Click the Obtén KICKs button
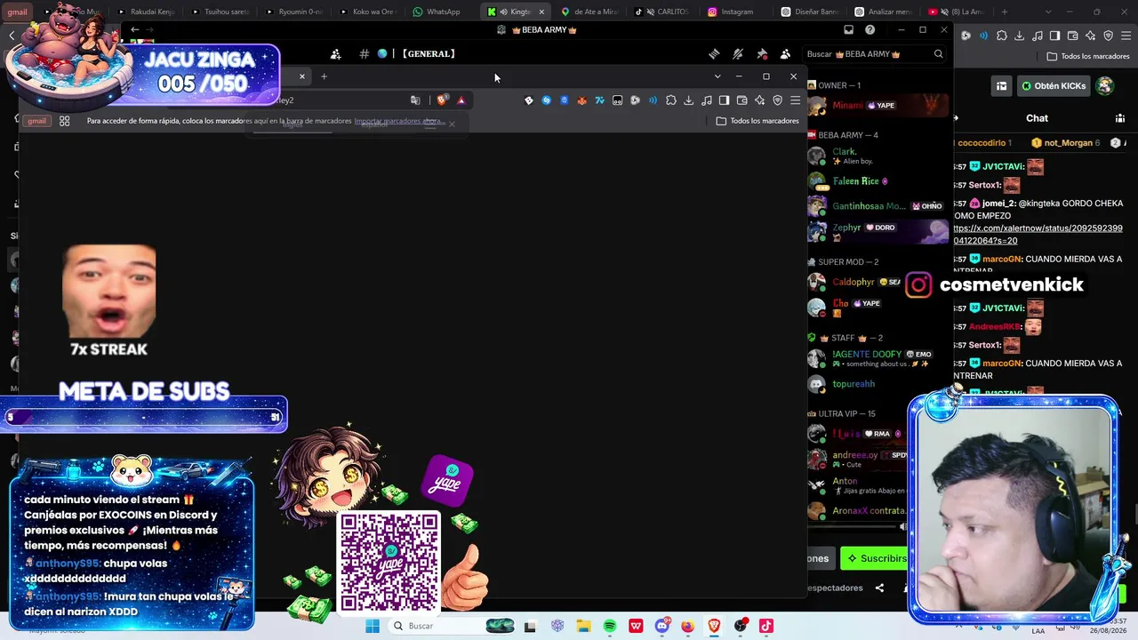 point(1054,86)
